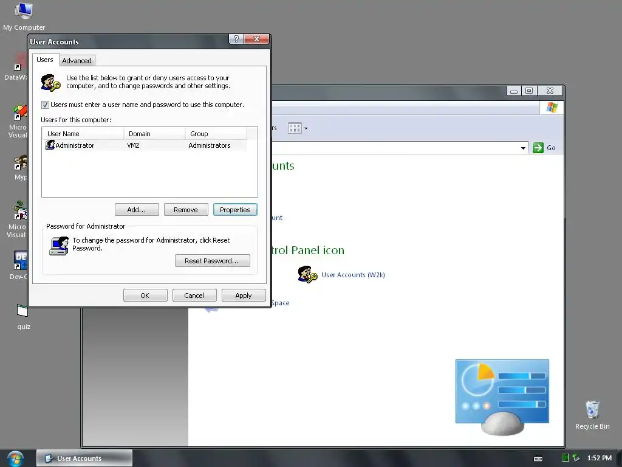Toggle 'Users must enter a user name' checkbox
Image resolution: width=622 pixels, height=467 pixels.
click(x=45, y=105)
